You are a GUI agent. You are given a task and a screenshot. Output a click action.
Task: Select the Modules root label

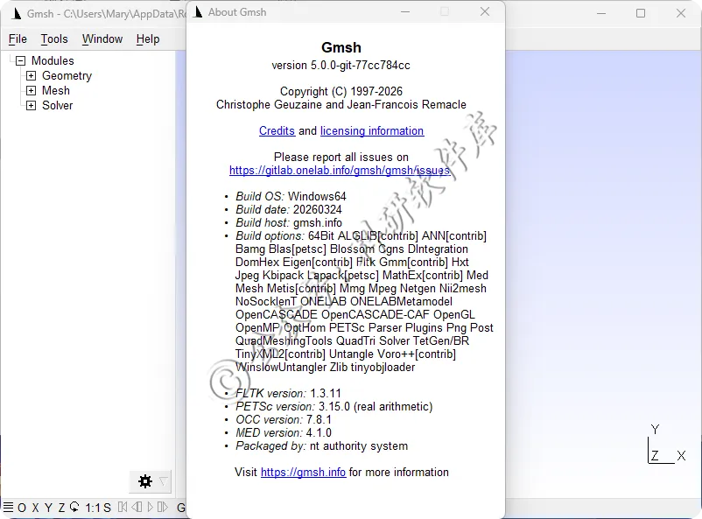53,60
